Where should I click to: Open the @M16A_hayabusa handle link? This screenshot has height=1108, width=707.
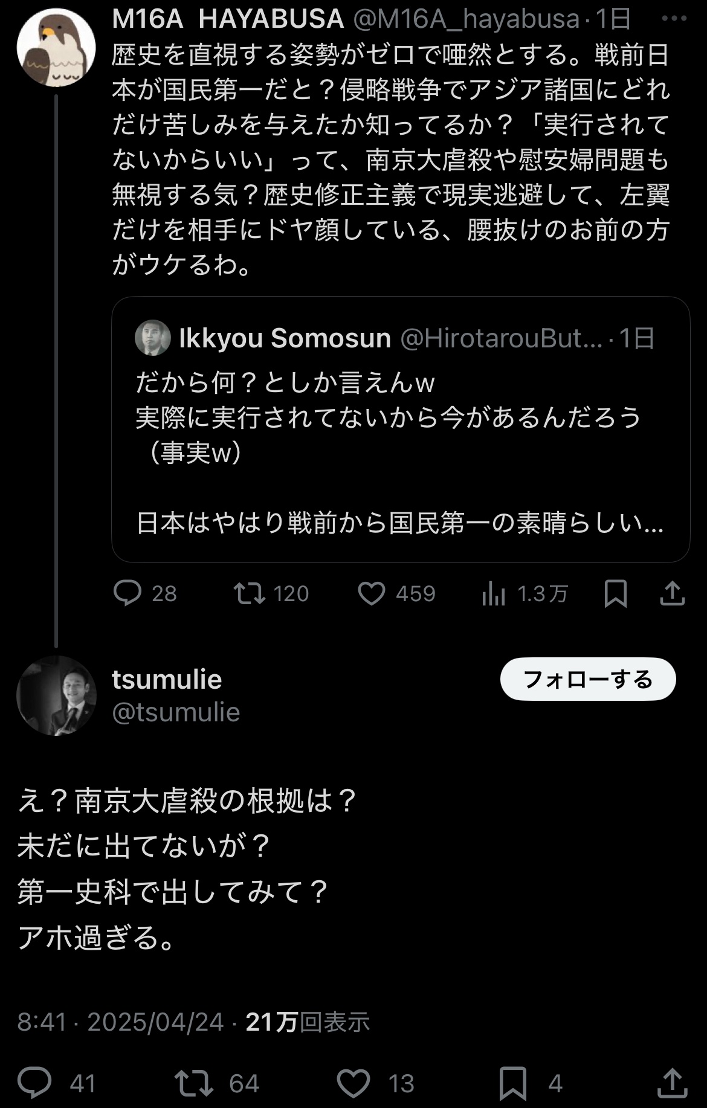tap(466, 19)
